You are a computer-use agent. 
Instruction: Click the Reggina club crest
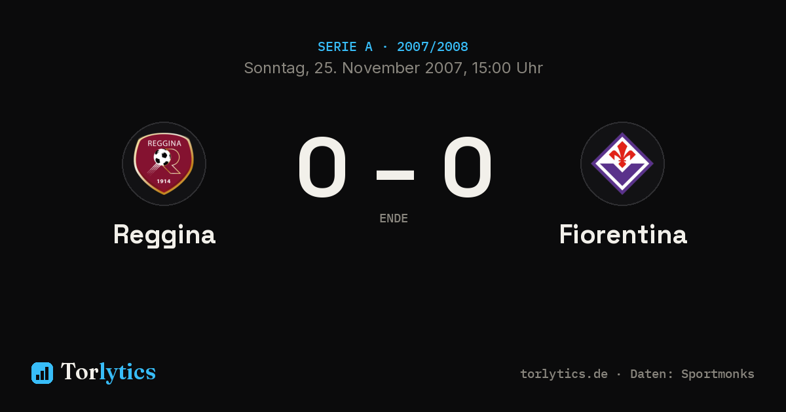[164, 163]
